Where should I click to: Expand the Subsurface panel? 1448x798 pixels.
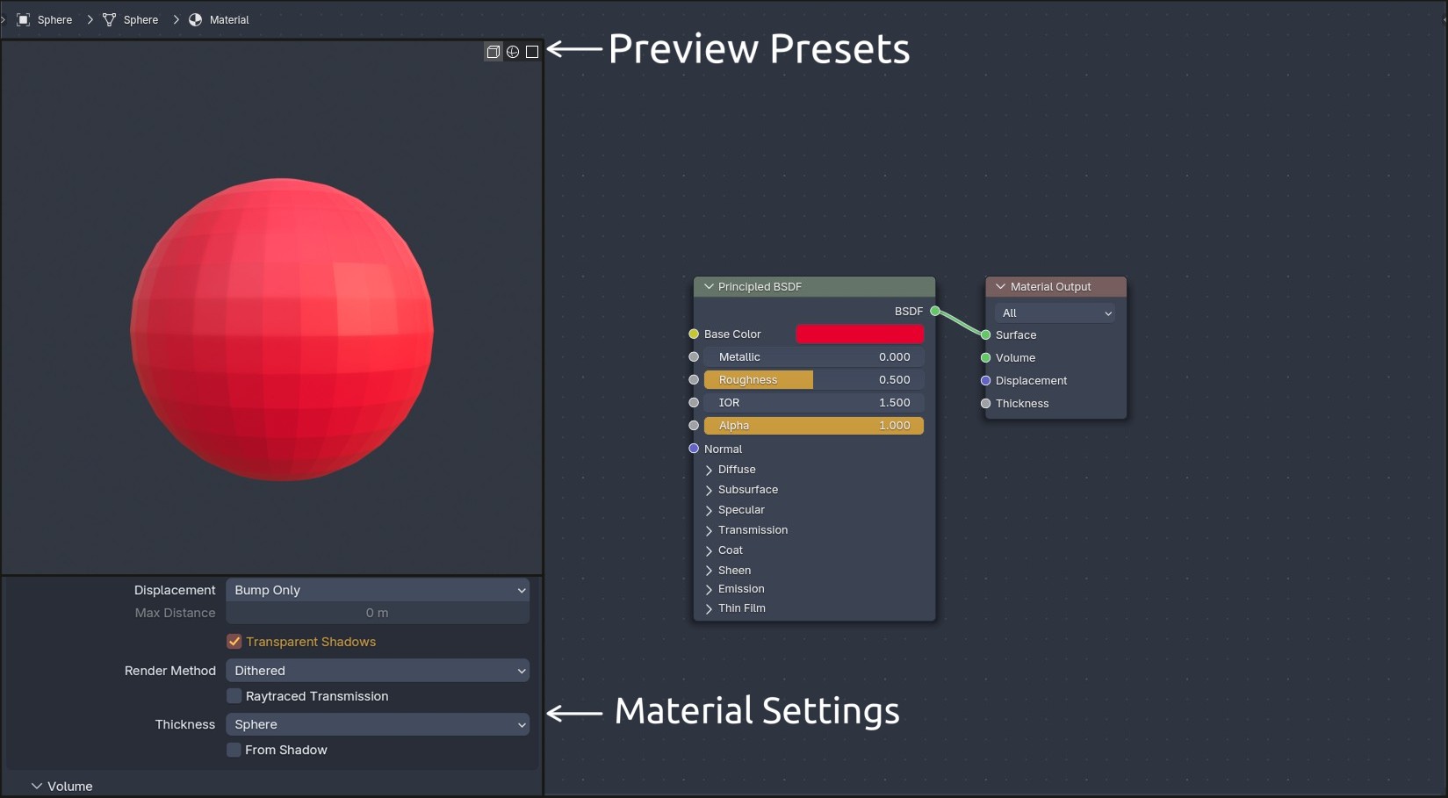click(709, 490)
